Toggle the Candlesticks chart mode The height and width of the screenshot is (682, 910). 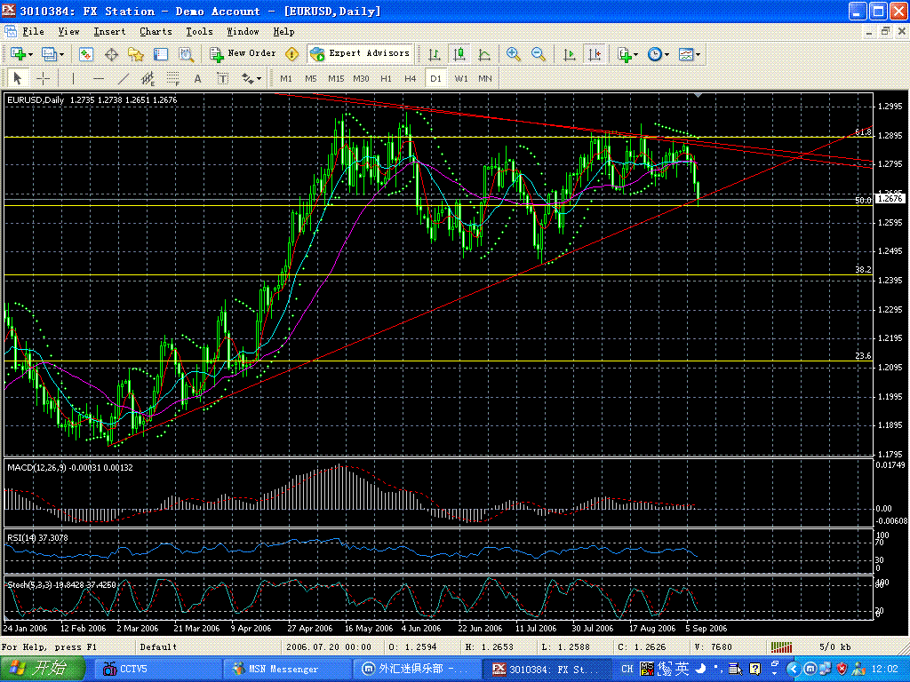point(459,54)
